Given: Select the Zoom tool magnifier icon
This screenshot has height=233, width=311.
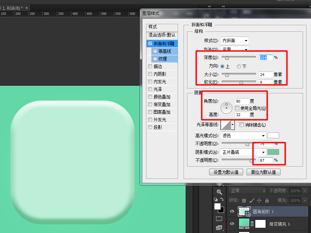Looking at the screenshot, I should coord(219,192).
